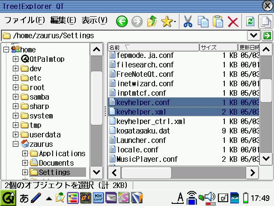274x206 pixels.
Task: Expand the Documents folder node
Action: click(25, 163)
